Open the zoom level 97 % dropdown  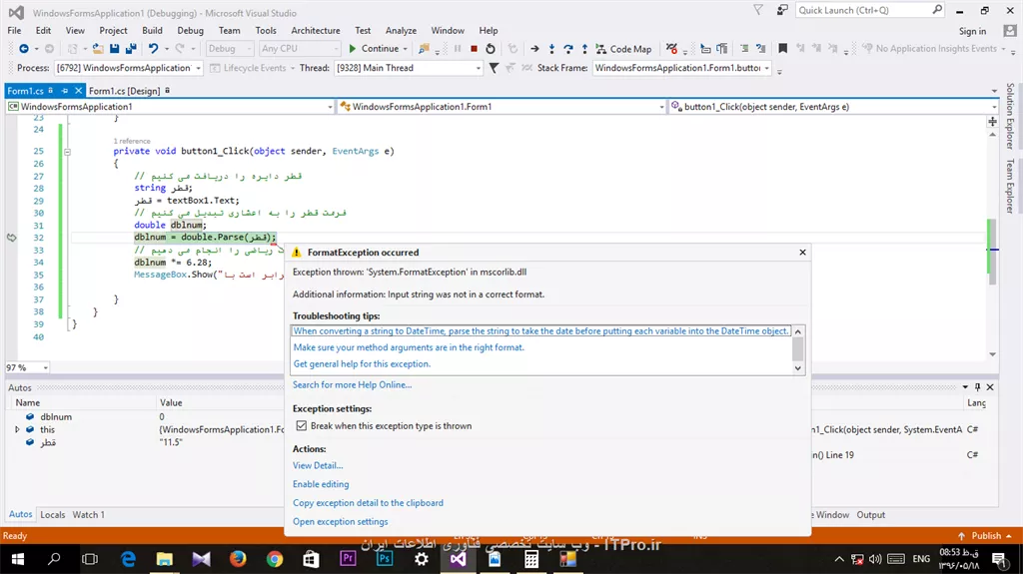(x=45, y=368)
